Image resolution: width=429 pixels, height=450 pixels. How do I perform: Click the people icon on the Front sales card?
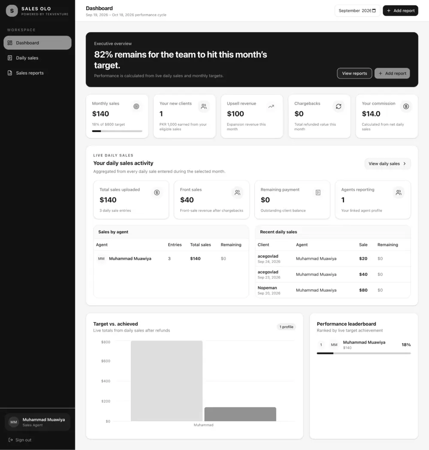coord(237,193)
